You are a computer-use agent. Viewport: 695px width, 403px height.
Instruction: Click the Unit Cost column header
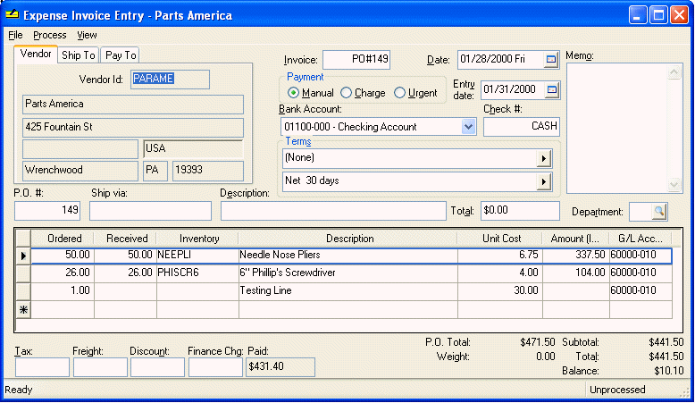499,239
